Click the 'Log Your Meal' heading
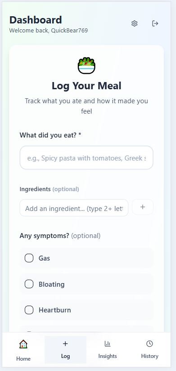176x371 pixels. coord(86,86)
